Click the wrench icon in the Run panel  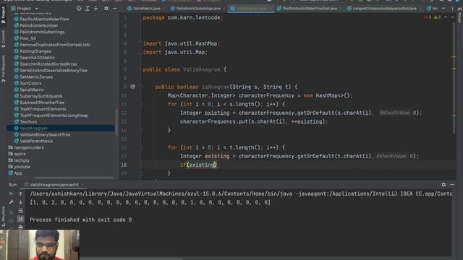tap(12, 202)
